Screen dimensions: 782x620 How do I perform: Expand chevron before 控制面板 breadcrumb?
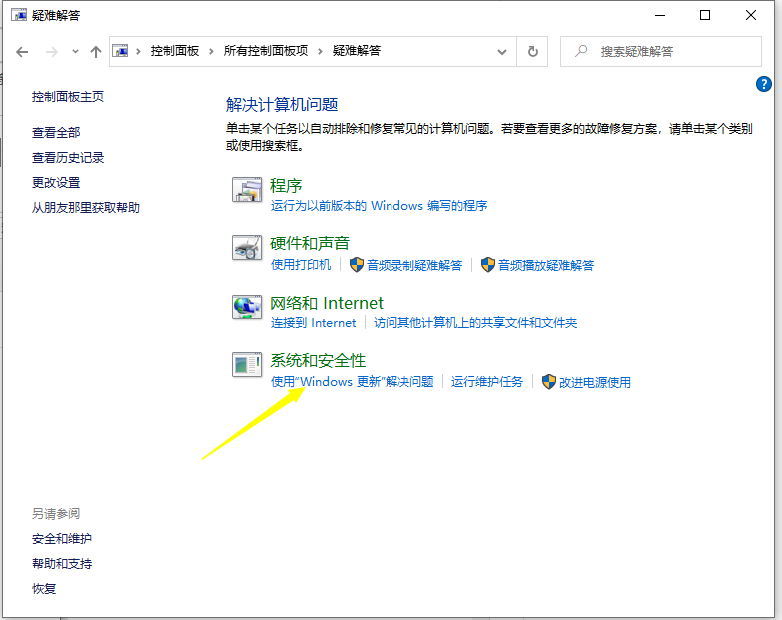point(138,51)
